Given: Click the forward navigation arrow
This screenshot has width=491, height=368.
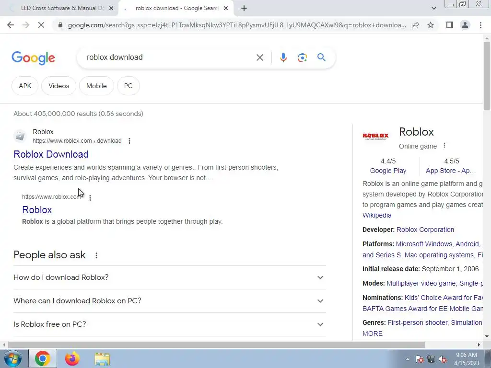Looking at the screenshot, I should point(26,25).
